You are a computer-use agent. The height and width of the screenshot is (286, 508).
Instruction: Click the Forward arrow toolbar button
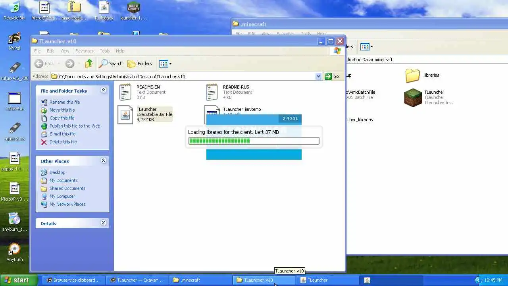(70, 64)
